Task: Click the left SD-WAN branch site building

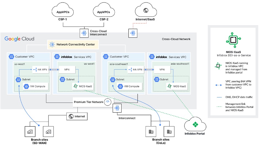Action: [29, 131]
